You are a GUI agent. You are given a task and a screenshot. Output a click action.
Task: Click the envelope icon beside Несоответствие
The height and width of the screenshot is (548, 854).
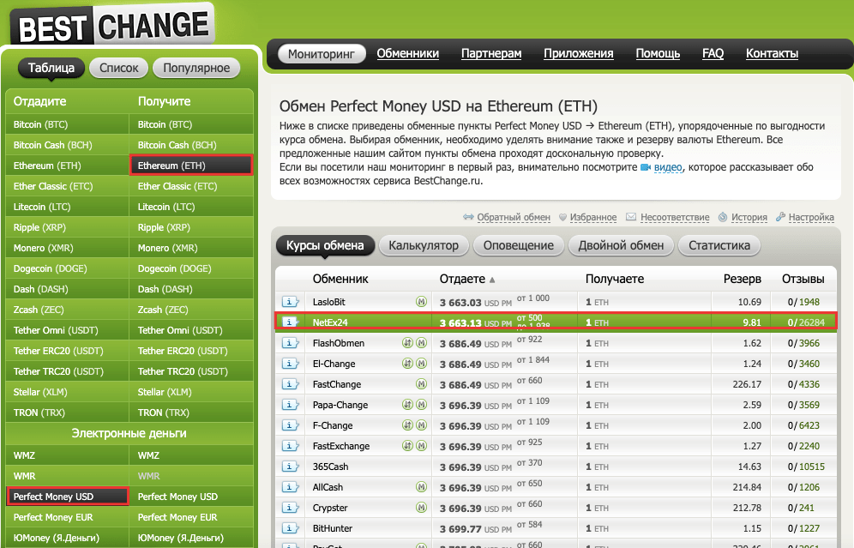(x=631, y=218)
